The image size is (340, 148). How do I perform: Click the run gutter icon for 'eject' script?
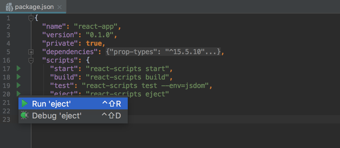coord(18,93)
